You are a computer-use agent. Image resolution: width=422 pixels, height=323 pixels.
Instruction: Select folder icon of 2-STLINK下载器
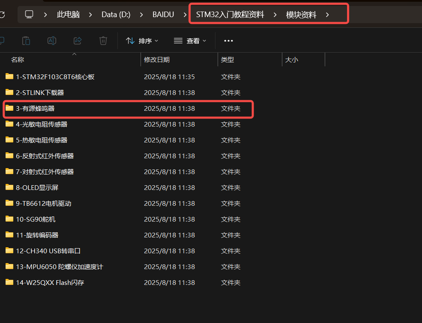pyautogui.click(x=9, y=92)
